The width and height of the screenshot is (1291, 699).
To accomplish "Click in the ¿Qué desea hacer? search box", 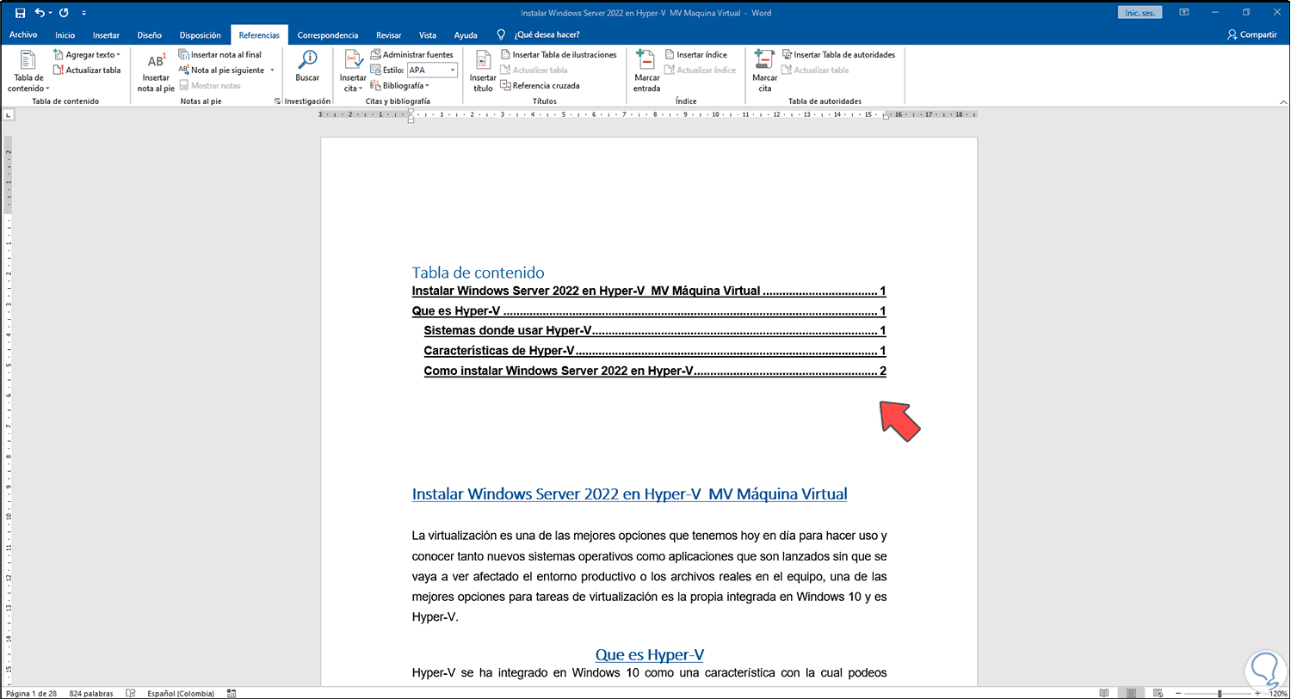I will 547,35.
